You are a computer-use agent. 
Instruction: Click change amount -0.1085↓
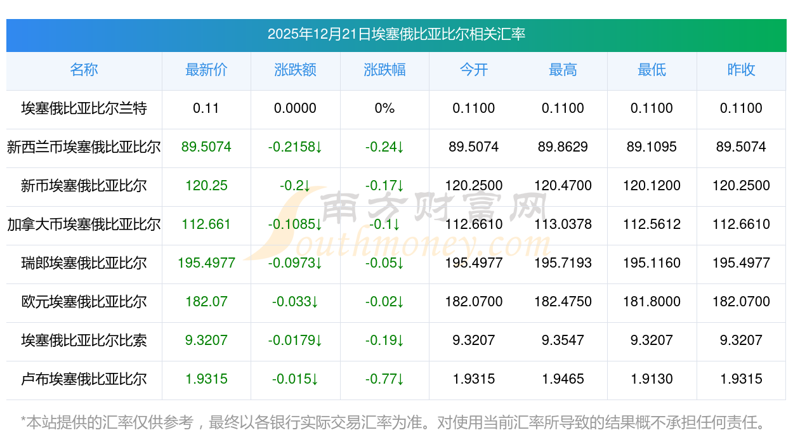295,224
